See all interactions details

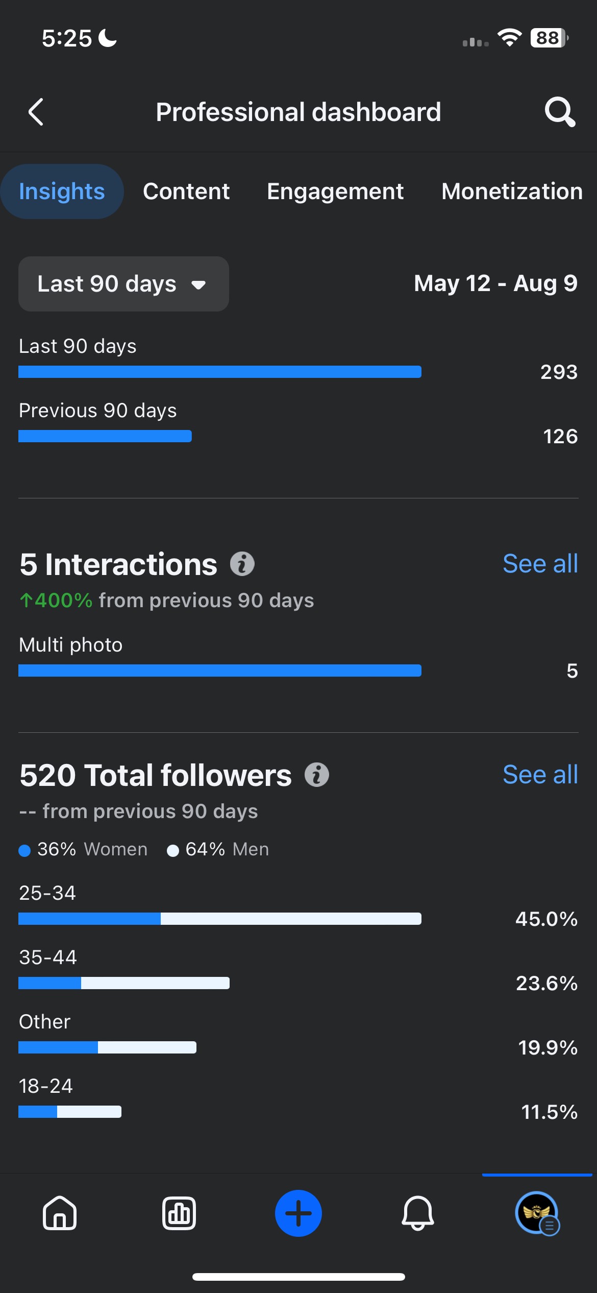[x=540, y=564]
